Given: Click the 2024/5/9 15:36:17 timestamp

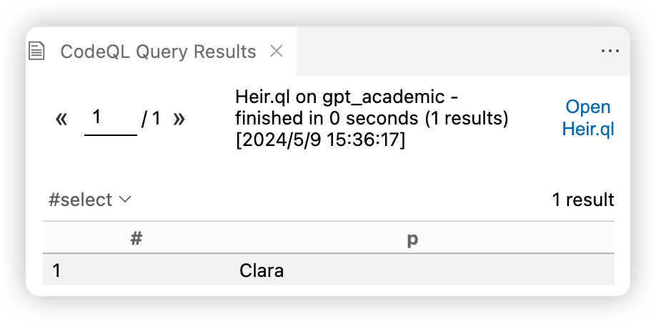Looking at the screenshot, I should (x=320, y=140).
